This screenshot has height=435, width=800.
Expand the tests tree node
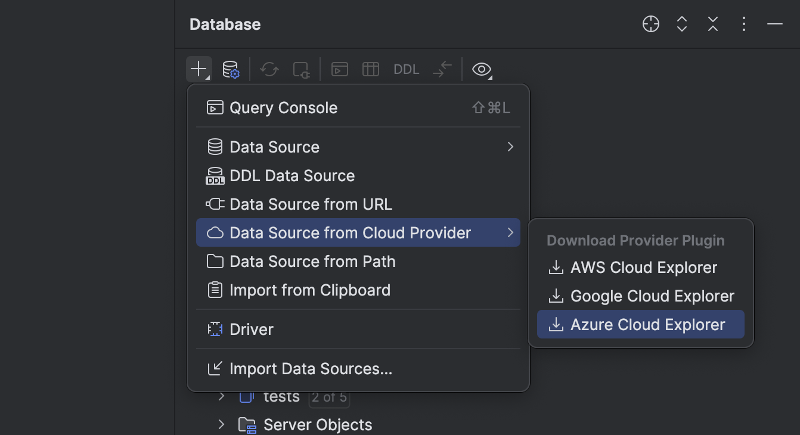click(221, 396)
